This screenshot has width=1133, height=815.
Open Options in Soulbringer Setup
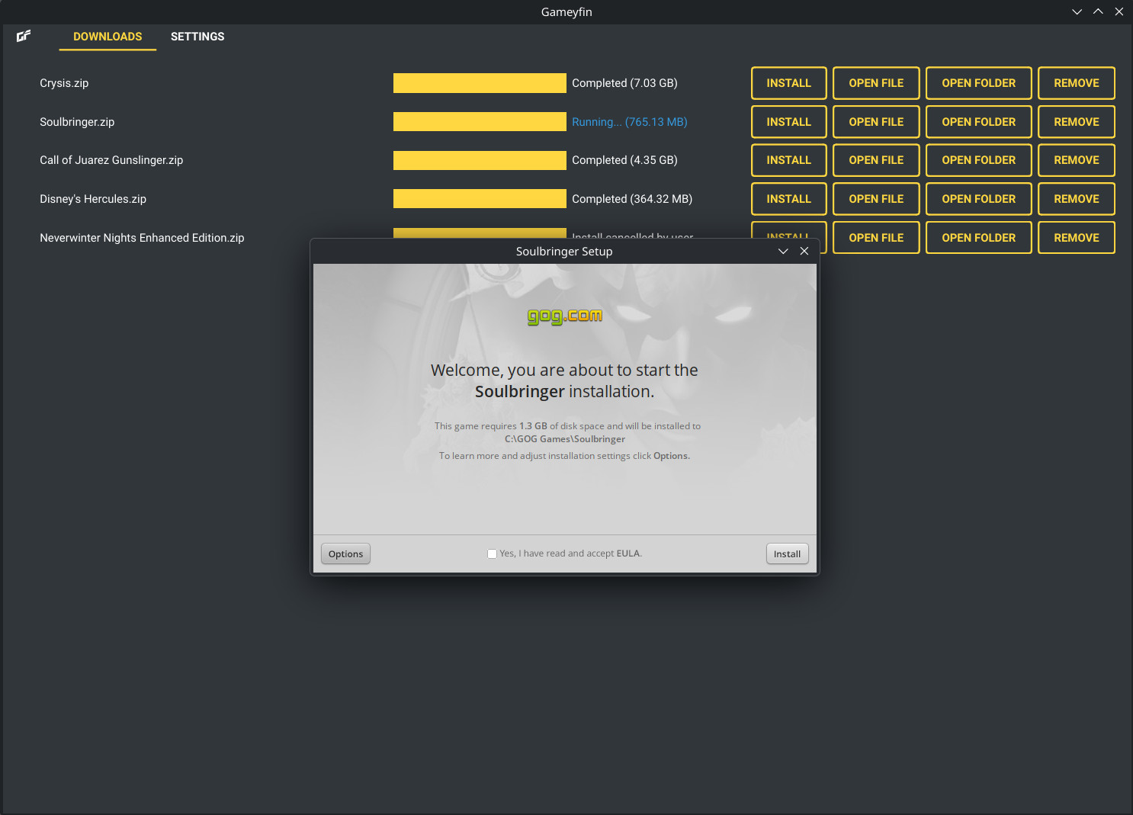345,554
